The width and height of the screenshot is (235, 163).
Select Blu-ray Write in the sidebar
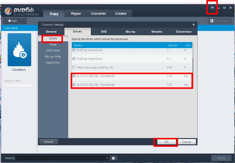click(x=53, y=56)
